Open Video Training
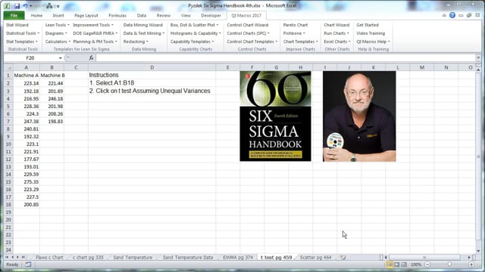This screenshot has height=272, width=485. point(371,33)
